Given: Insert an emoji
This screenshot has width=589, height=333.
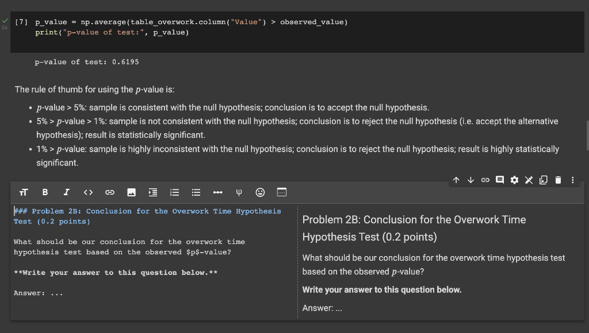Looking at the screenshot, I should (x=260, y=192).
